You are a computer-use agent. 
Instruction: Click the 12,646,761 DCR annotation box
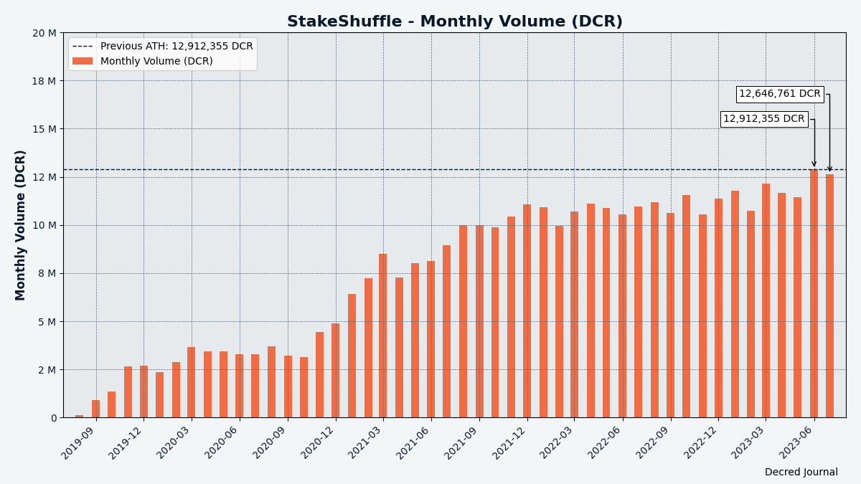[779, 92]
